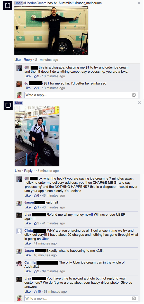
Task: Reply to the post from 45 minutes ago
Action: pos(29,171)
